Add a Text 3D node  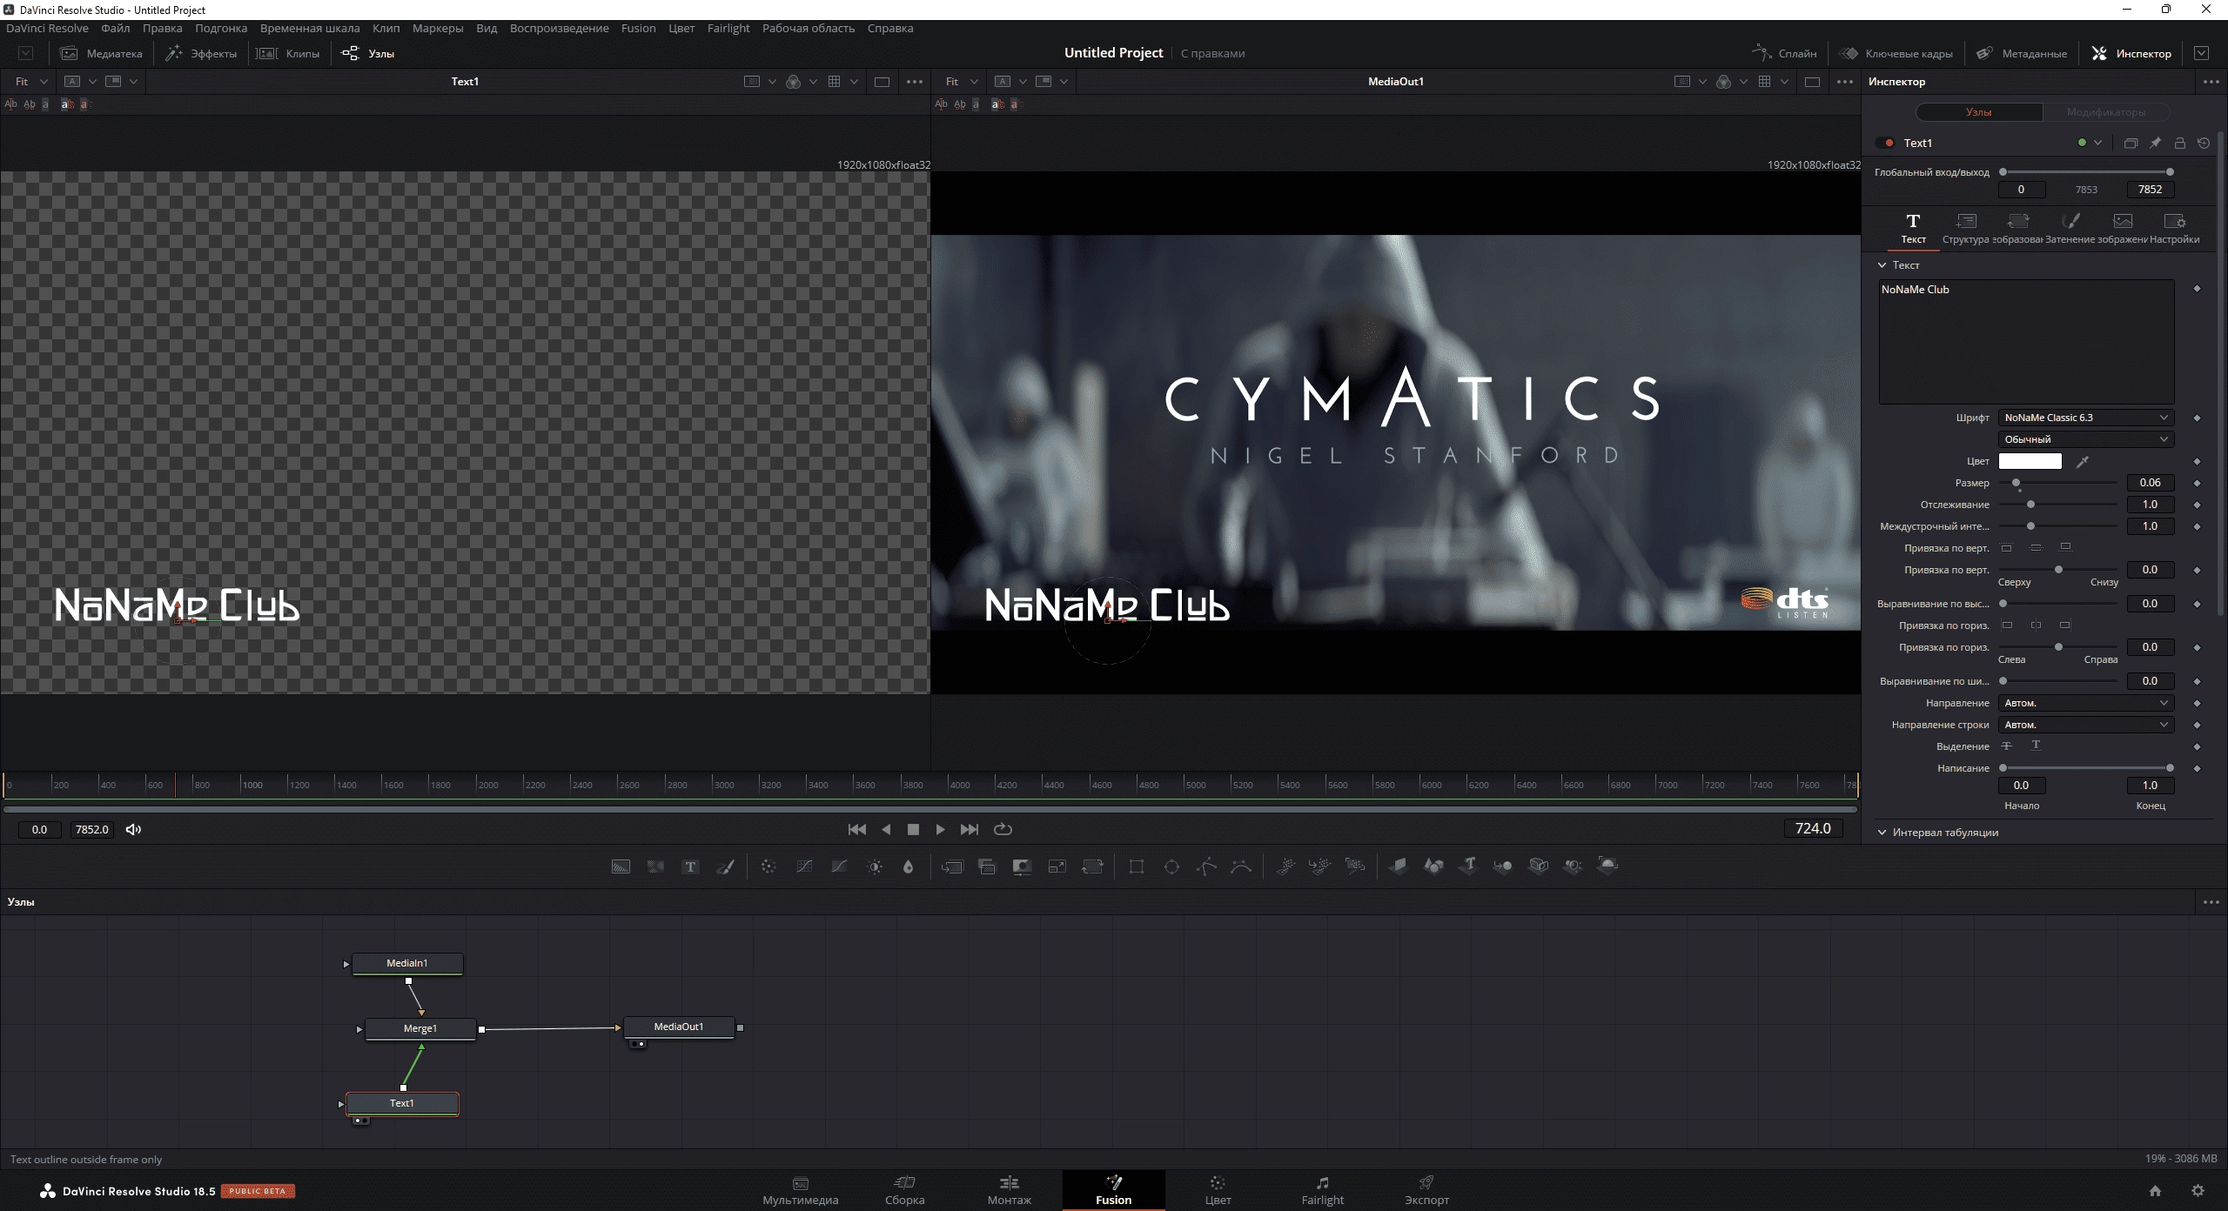[x=1468, y=866]
